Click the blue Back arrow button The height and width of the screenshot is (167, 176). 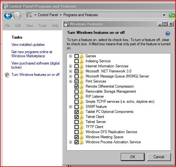[x=8, y=15]
